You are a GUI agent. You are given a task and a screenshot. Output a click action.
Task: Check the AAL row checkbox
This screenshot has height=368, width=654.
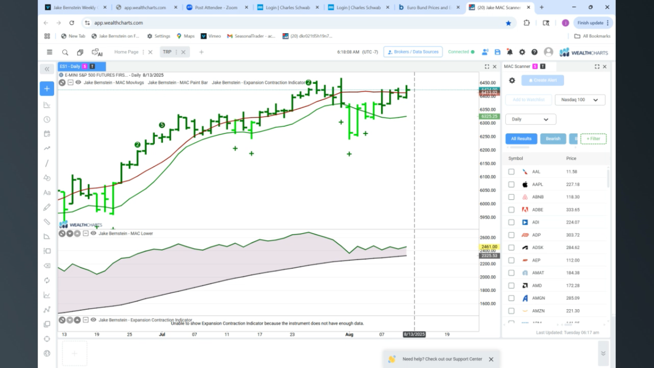point(511,172)
